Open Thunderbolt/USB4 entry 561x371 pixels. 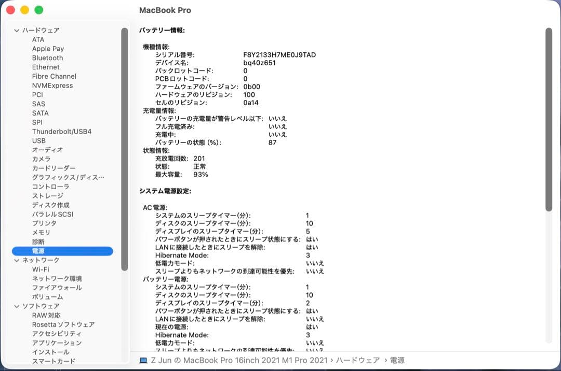[x=62, y=132]
